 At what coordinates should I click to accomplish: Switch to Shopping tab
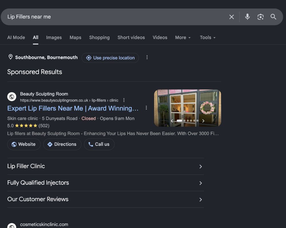100,37
